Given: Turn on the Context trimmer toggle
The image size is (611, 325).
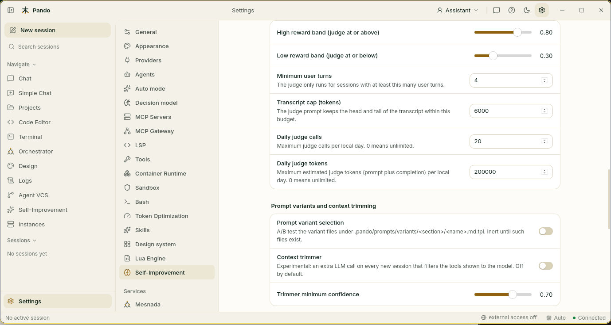Looking at the screenshot, I should point(546,266).
